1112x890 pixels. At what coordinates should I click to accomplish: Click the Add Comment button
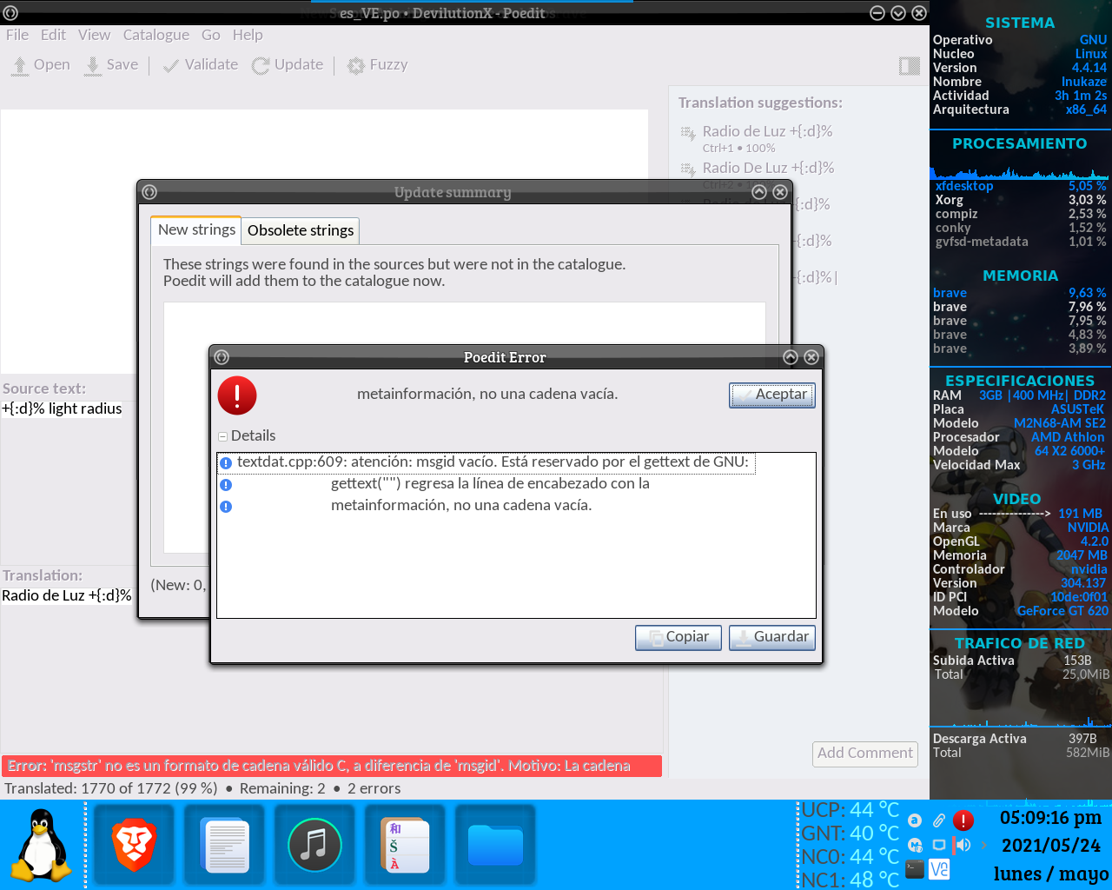864,753
